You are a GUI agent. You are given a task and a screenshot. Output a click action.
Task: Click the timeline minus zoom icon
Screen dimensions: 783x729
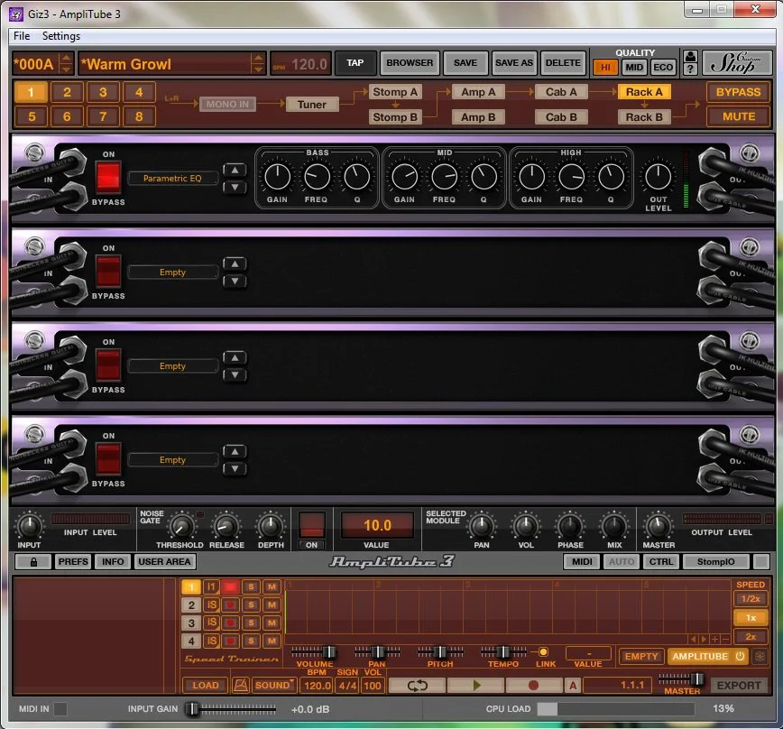725,639
